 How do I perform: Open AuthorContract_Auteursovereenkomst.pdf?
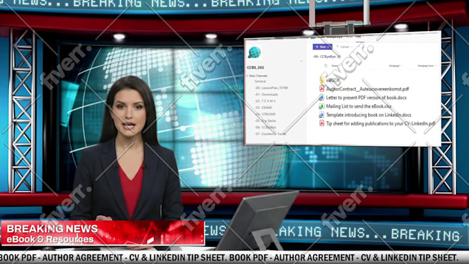point(368,89)
